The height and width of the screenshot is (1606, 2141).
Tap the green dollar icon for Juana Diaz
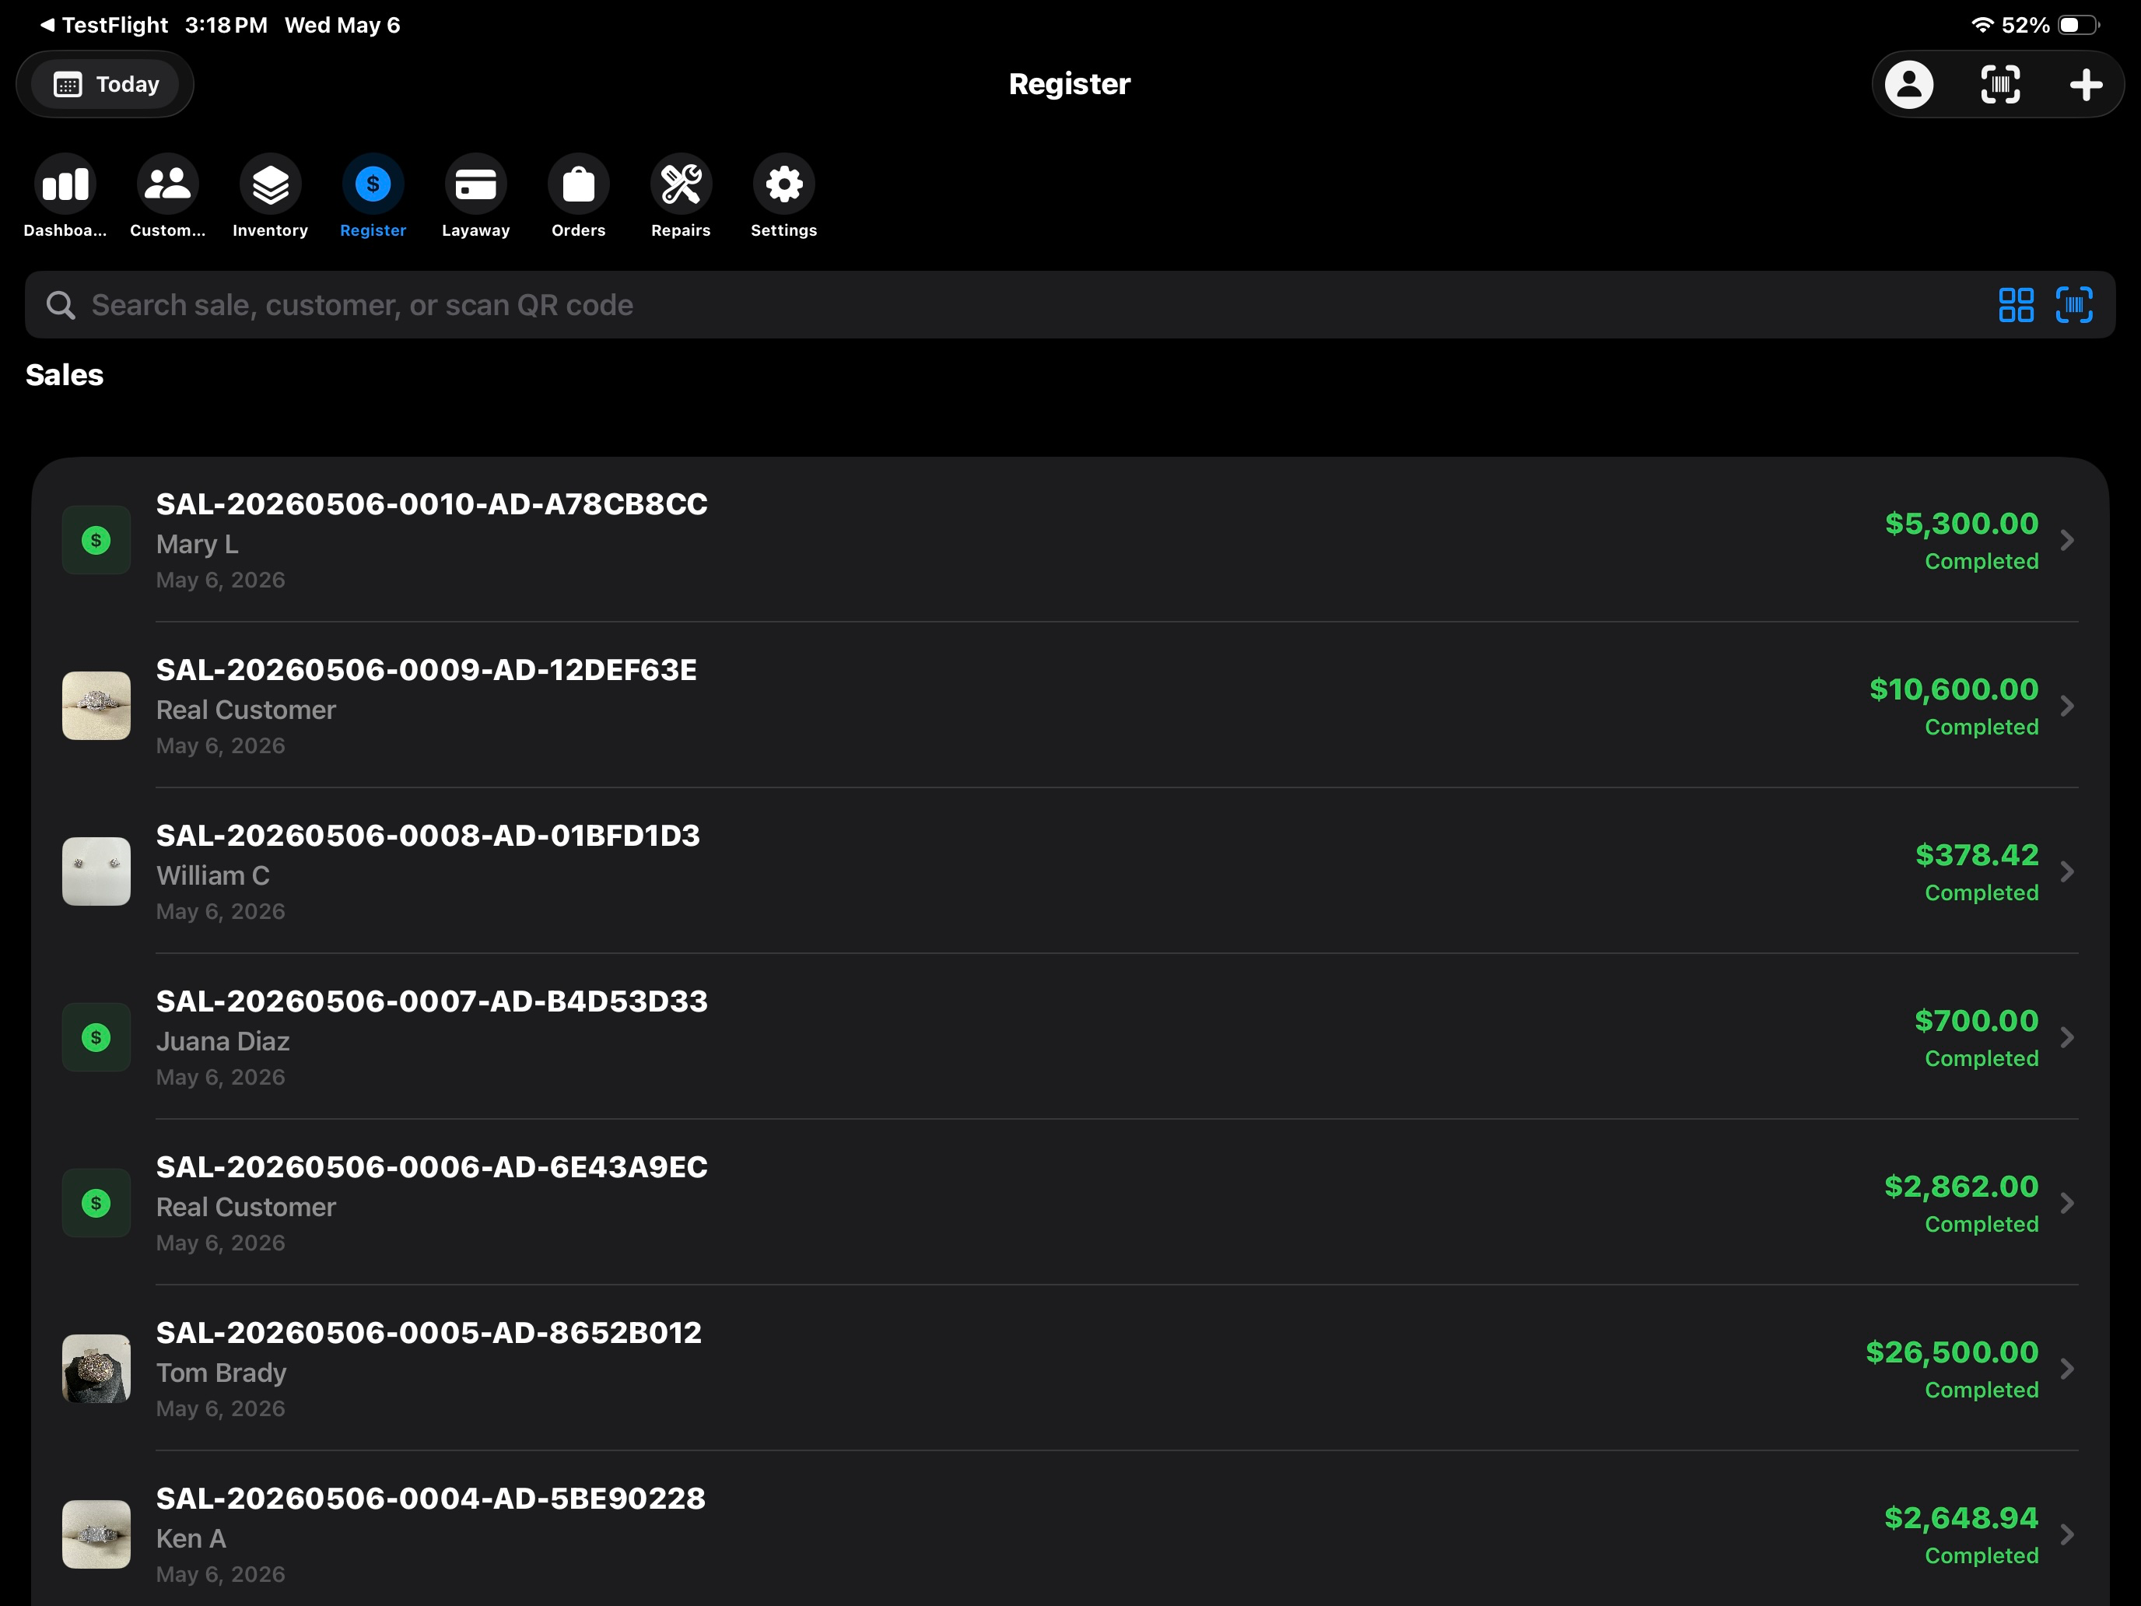tap(96, 1036)
